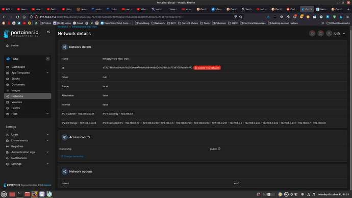
Task: Open the josh user menu dropdown
Action: point(339,34)
